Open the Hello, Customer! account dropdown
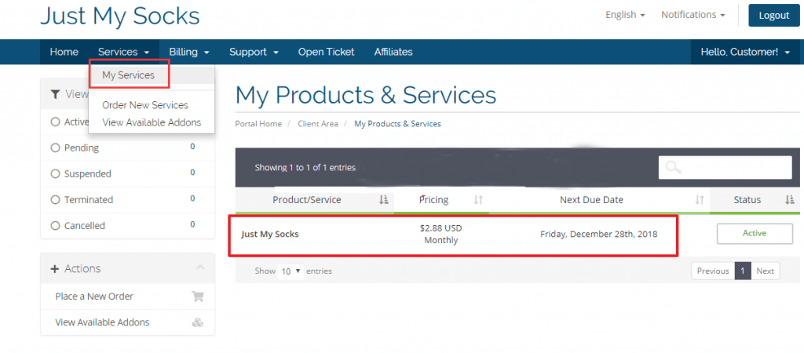 tap(745, 52)
